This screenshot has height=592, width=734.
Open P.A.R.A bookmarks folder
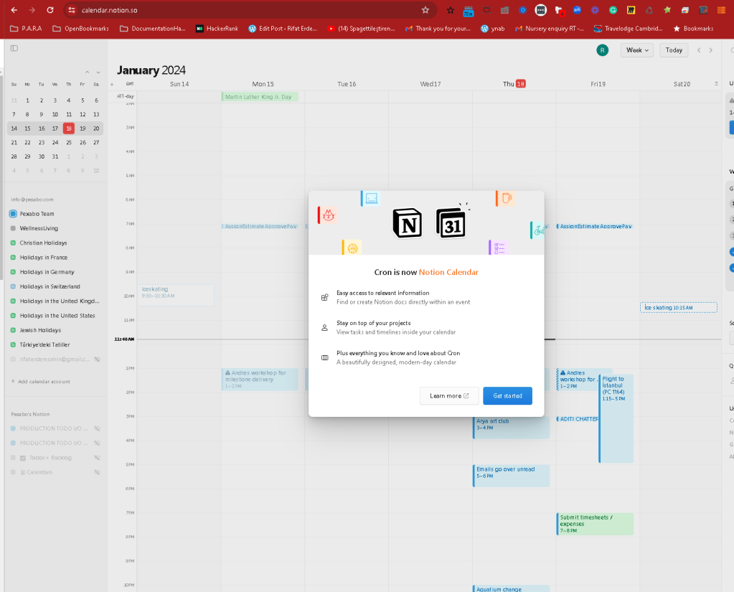(x=27, y=29)
